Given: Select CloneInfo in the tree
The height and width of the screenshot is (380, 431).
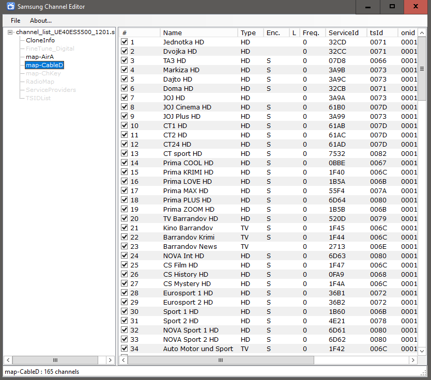Looking at the screenshot, I should (x=40, y=40).
